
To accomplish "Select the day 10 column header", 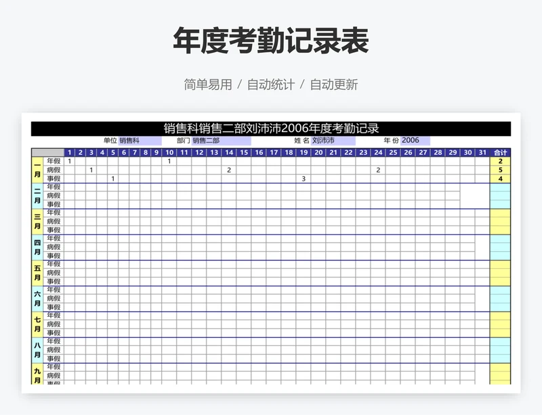I will (169, 152).
